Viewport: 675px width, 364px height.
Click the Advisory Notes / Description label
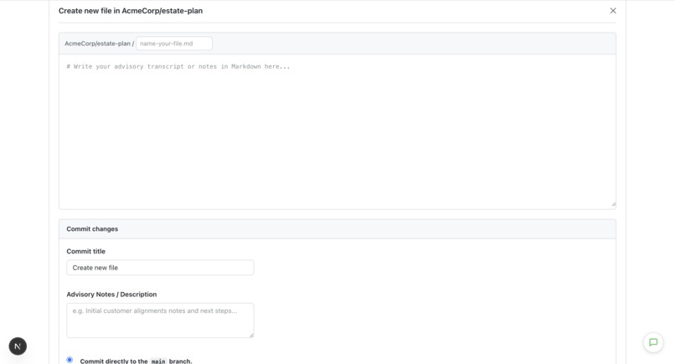pyautogui.click(x=111, y=295)
